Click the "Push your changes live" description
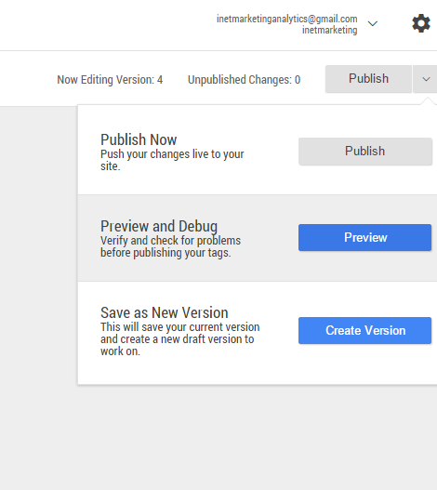This screenshot has height=490, width=437. click(x=172, y=160)
